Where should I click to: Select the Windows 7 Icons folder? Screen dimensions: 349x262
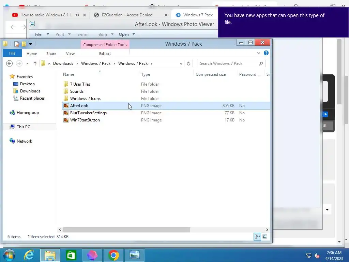[85, 99]
